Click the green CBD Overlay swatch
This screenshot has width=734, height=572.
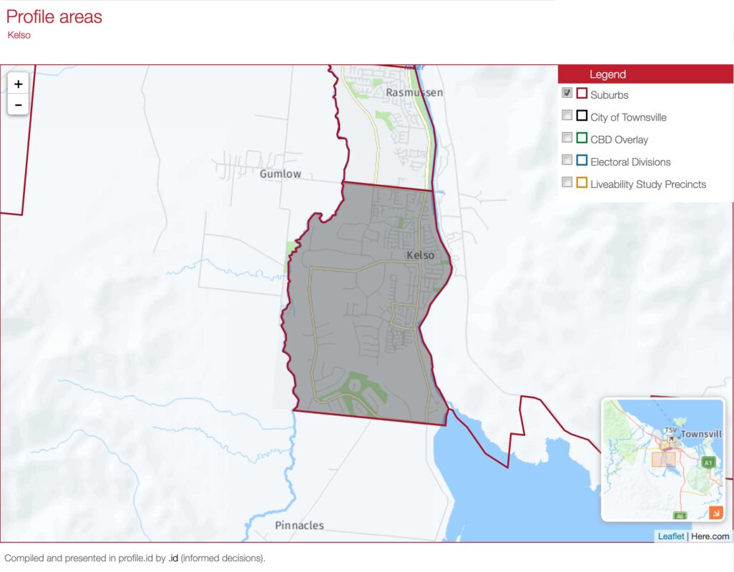pos(582,137)
